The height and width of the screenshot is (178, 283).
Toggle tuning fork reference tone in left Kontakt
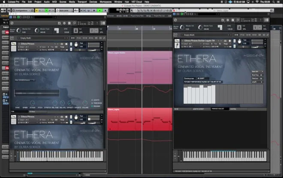(92, 30)
